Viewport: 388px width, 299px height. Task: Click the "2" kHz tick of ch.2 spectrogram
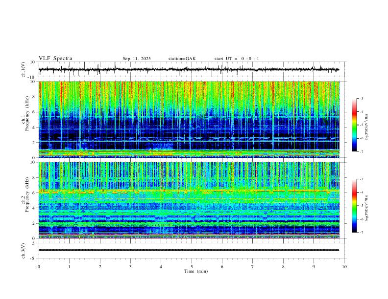pos(34,223)
